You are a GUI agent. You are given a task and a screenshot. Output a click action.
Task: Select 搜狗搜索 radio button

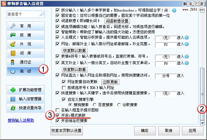[70, 105]
